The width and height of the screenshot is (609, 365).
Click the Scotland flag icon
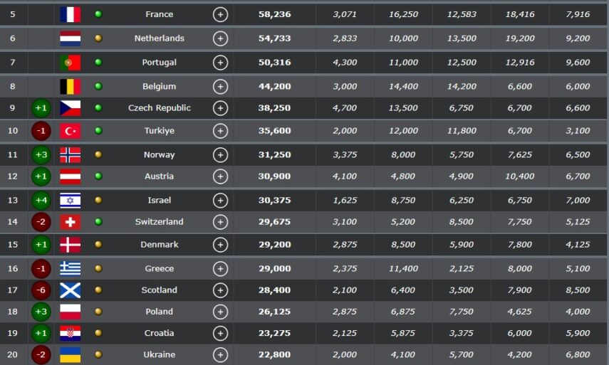pos(71,290)
